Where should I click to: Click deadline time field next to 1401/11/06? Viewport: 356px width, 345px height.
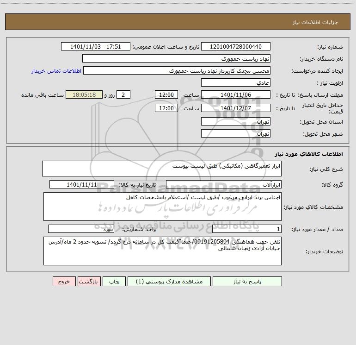[166, 94]
